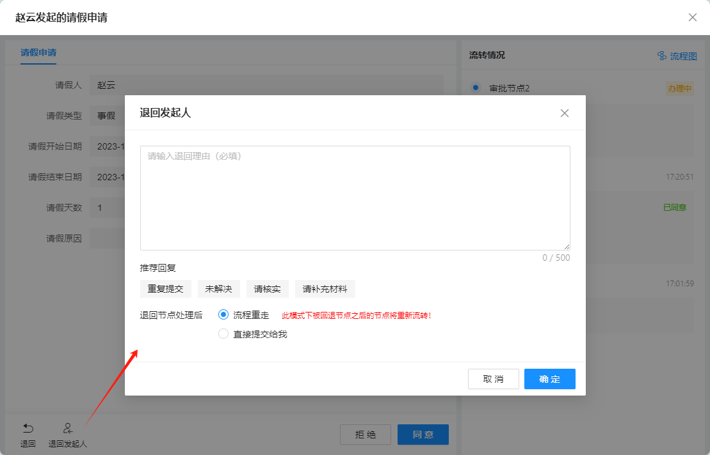Choose the 请补充材料 recommended reply

point(325,289)
